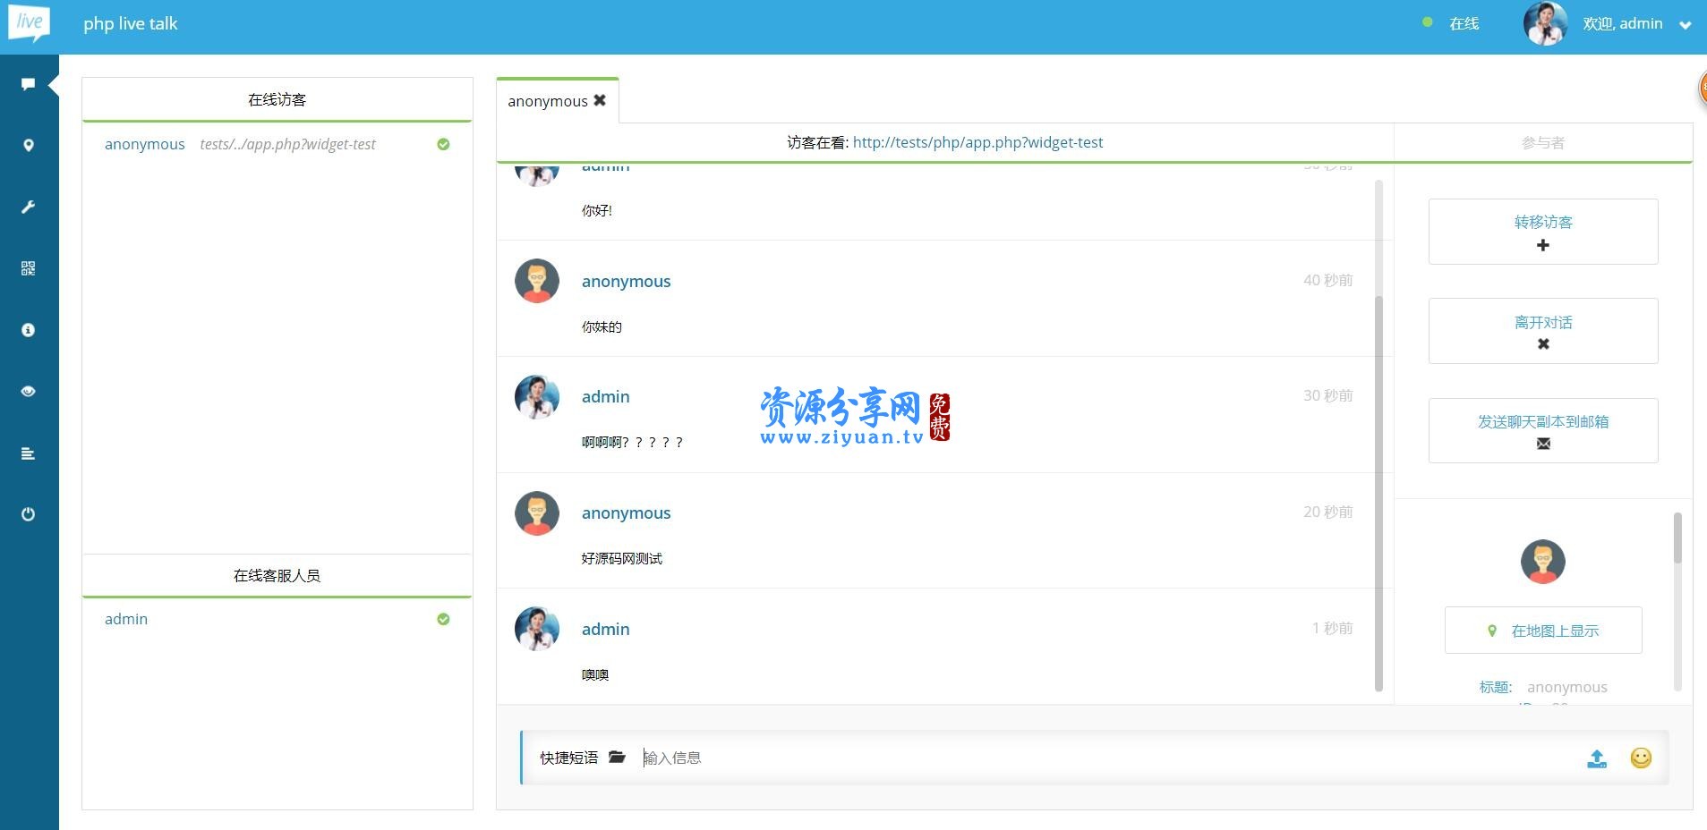Click the show on map button
The width and height of the screenshot is (1707, 830).
1543,631
